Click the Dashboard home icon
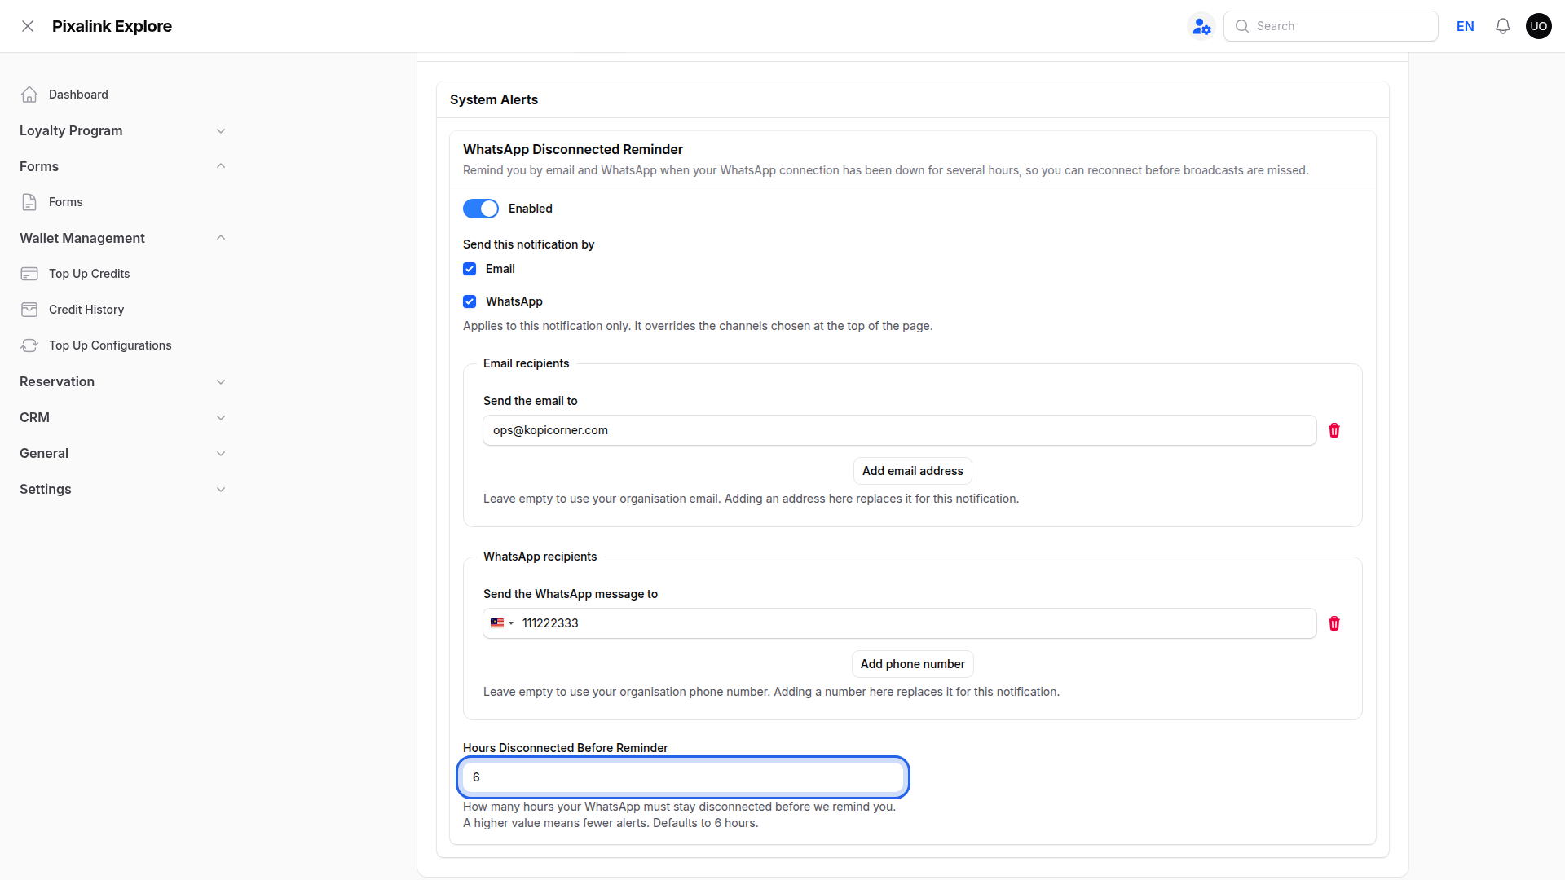 pyautogui.click(x=29, y=95)
